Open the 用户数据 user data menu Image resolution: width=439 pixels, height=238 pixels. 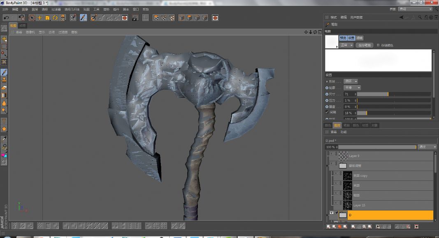[x=356, y=17]
